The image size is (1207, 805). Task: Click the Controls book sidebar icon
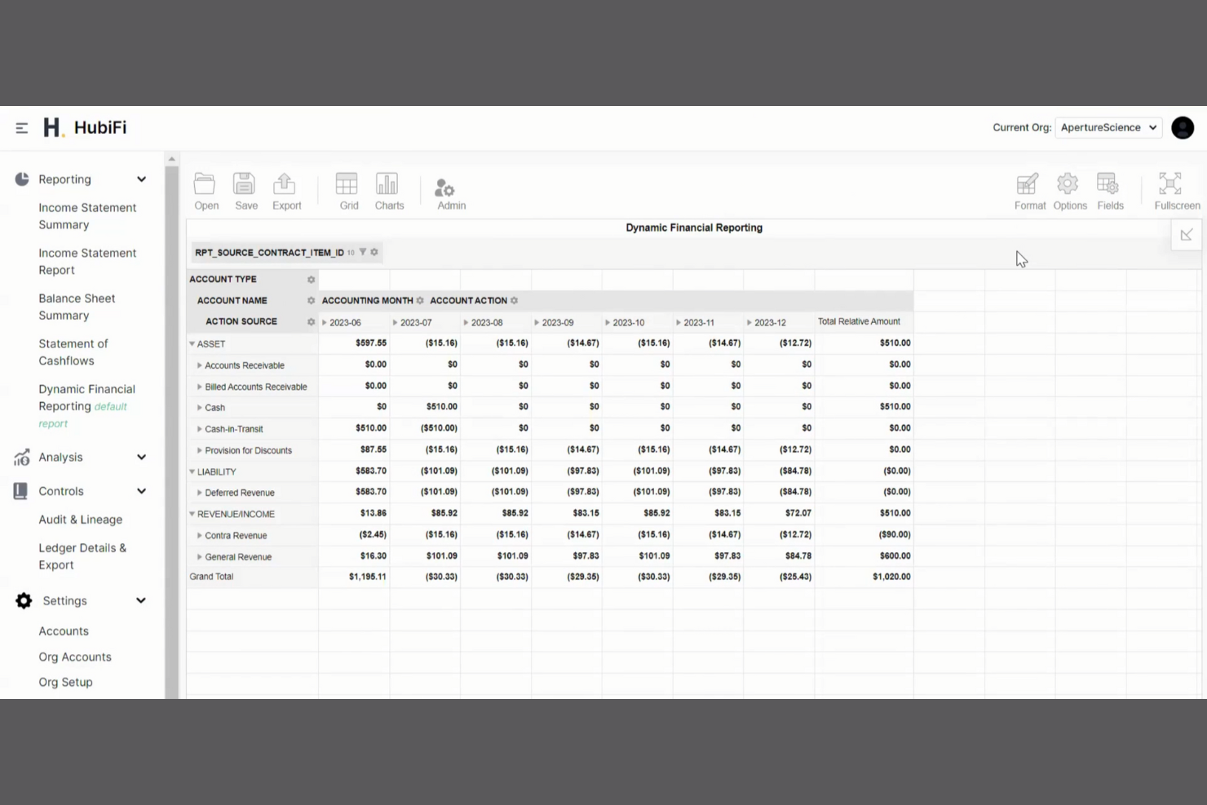(x=21, y=491)
